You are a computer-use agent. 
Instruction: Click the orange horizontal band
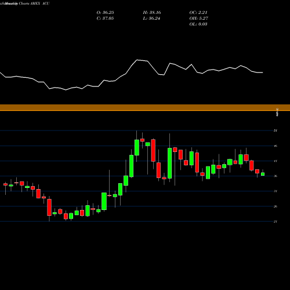tap(145, 107)
